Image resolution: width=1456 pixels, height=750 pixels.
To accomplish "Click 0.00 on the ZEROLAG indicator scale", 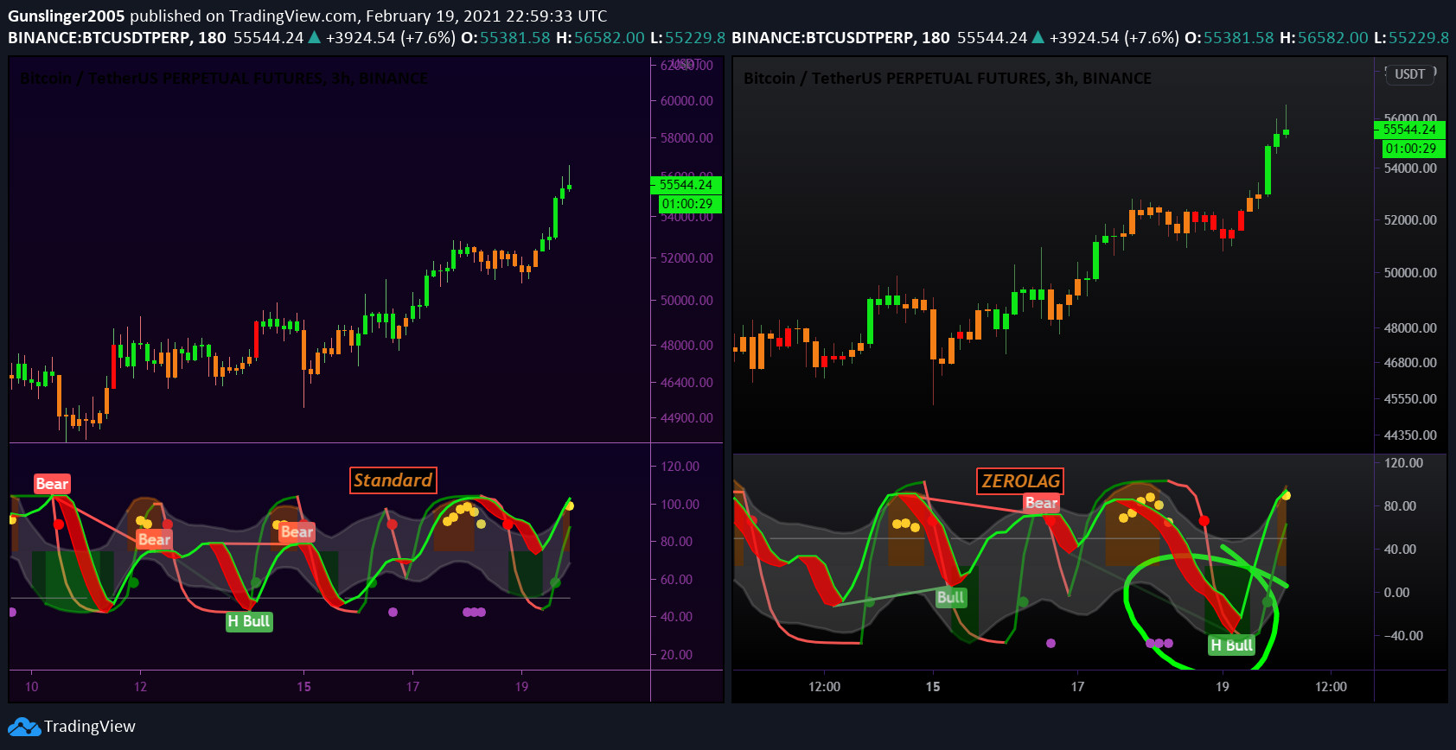I will 1396,593.
